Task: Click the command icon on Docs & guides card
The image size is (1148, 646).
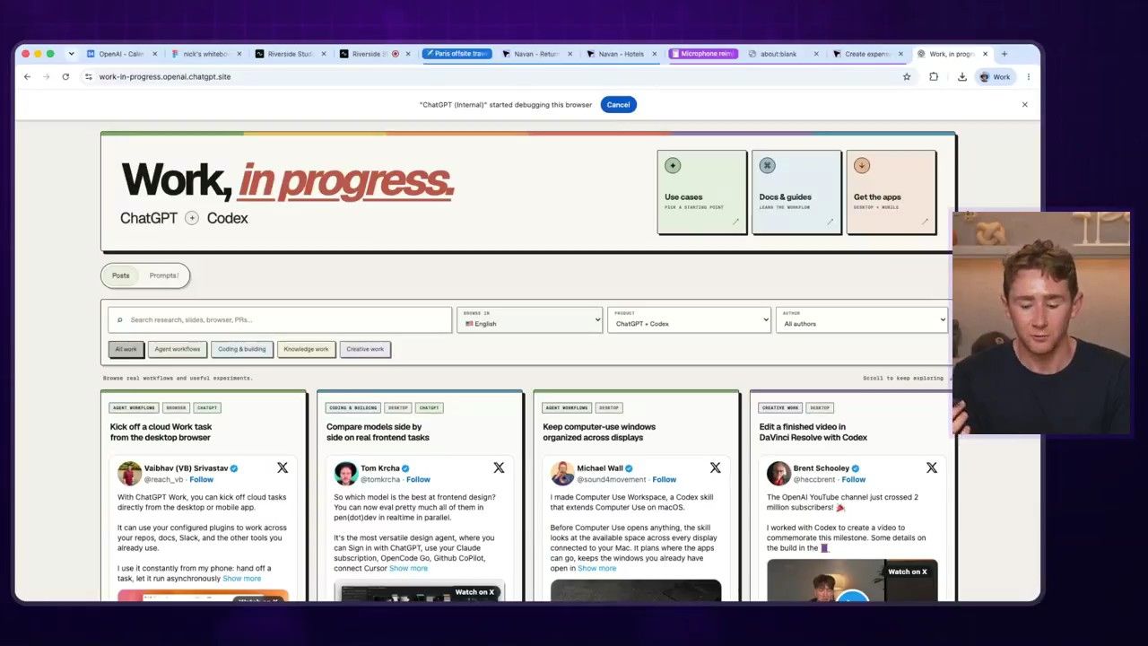Action: [x=767, y=165]
